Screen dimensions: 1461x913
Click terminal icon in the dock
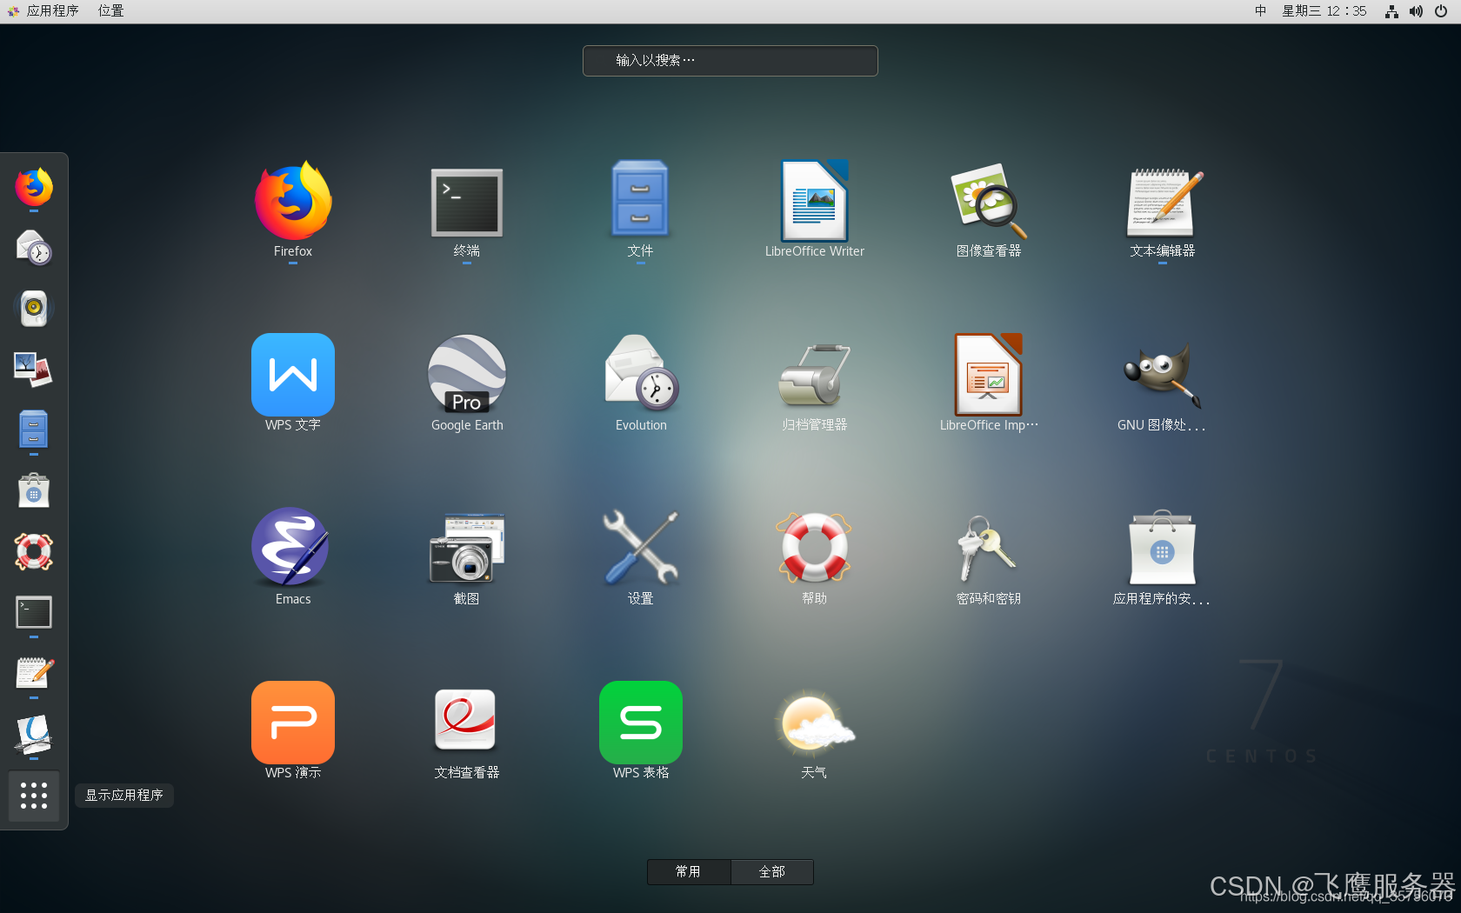pyautogui.click(x=34, y=613)
